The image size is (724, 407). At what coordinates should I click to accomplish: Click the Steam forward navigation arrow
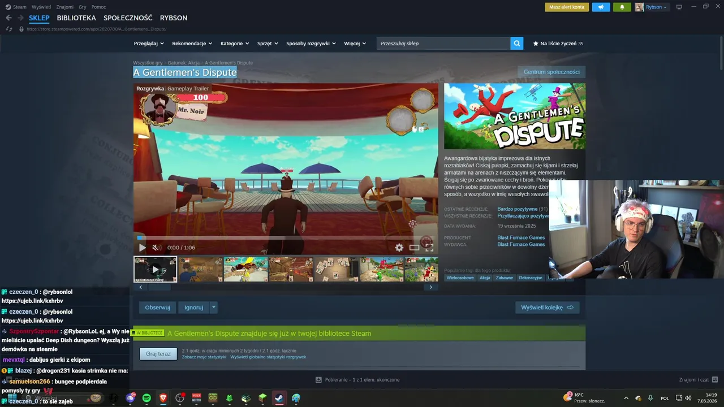pyautogui.click(x=21, y=18)
